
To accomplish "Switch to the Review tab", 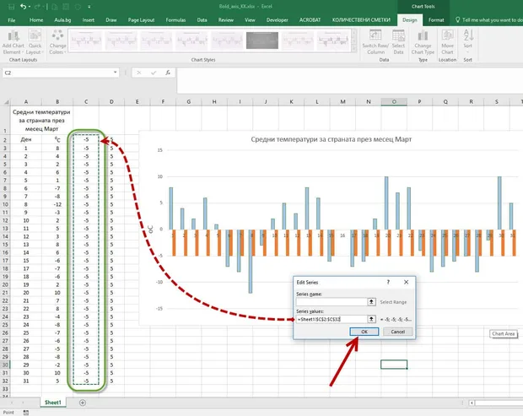I will pos(226,20).
